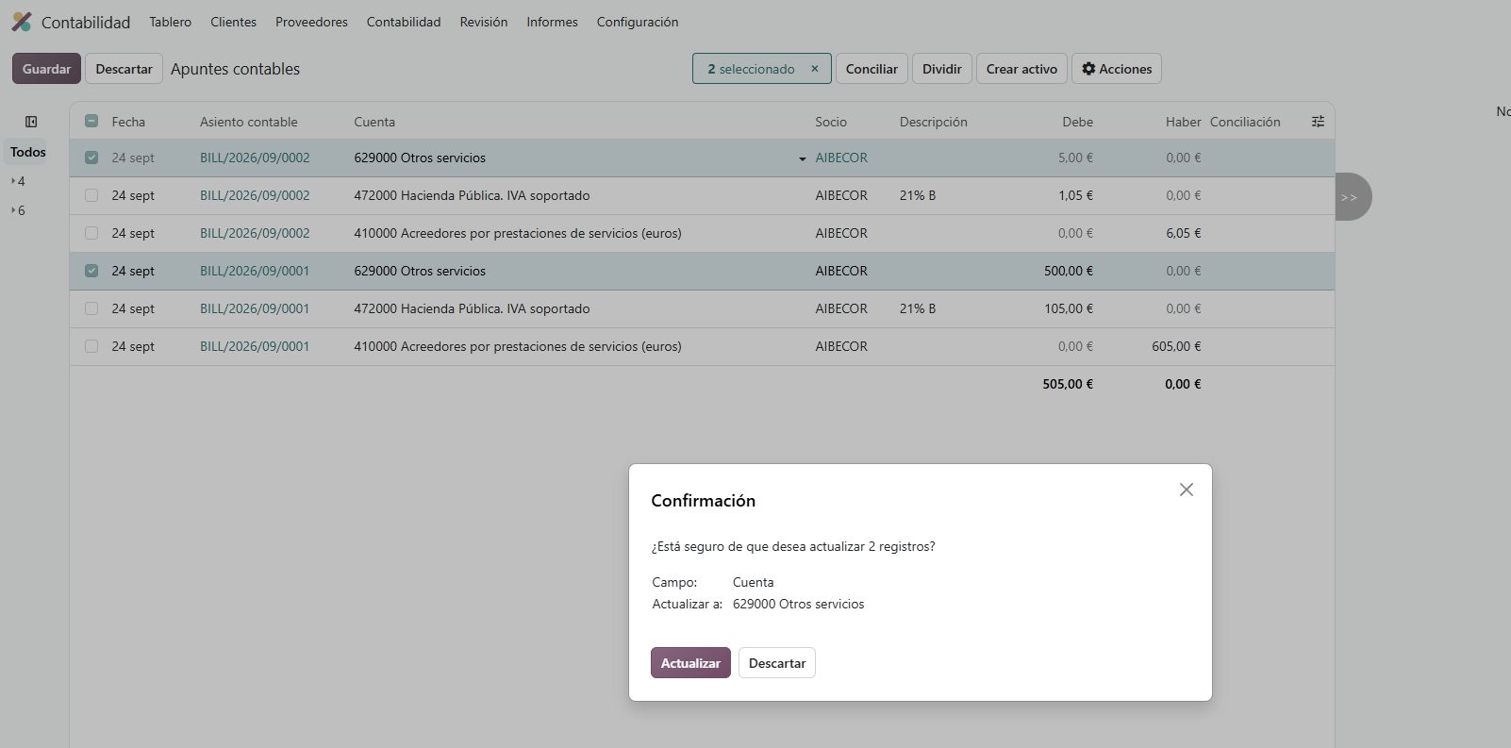Clear selection with the x icon
The height and width of the screenshot is (748, 1511).
[x=815, y=69]
